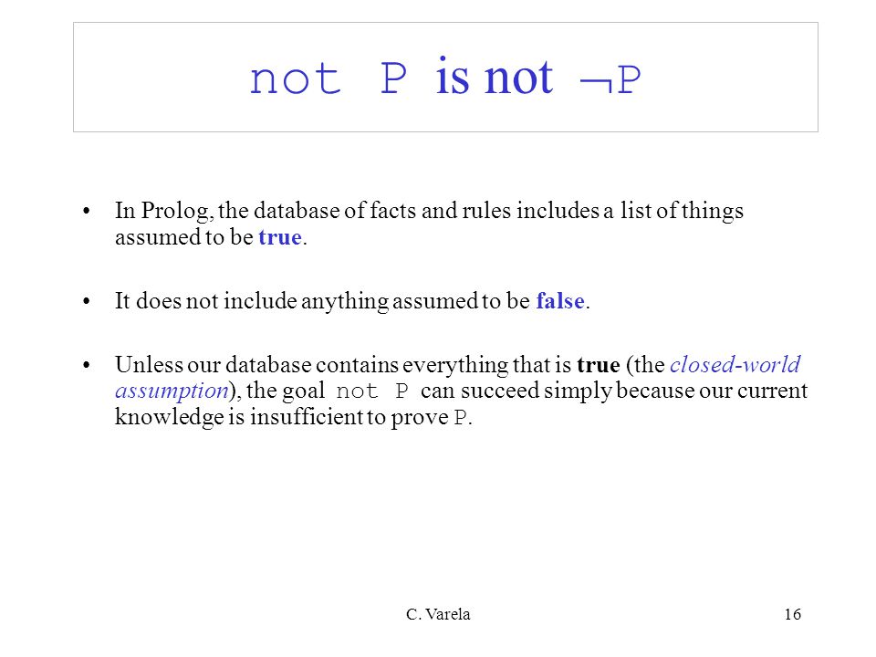Click the blue word 'false' in second bullet
The image size is (876, 657).
pos(560,301)
